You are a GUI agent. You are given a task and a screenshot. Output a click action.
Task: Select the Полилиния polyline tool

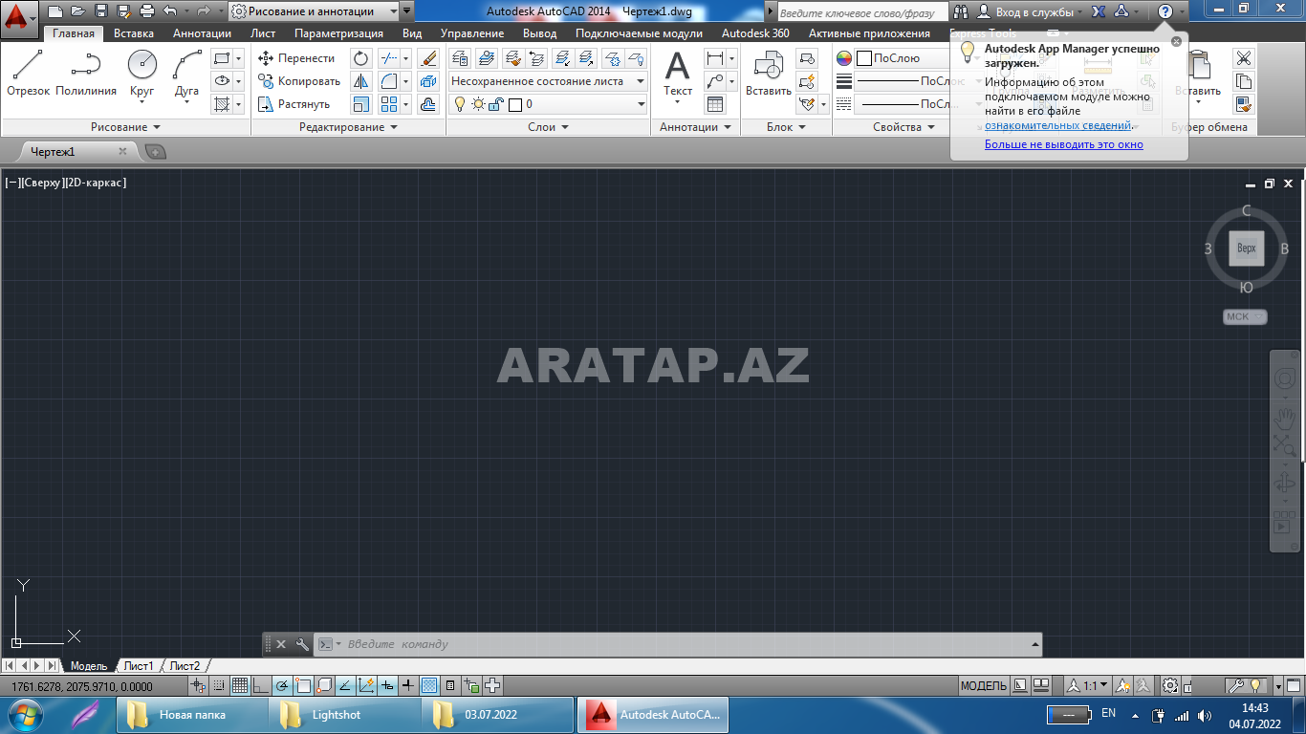pyautogui.click(x=86, y=73)
